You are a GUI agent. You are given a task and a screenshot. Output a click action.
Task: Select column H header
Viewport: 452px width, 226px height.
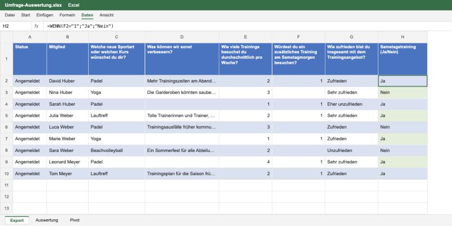click(x=403, y=37)
